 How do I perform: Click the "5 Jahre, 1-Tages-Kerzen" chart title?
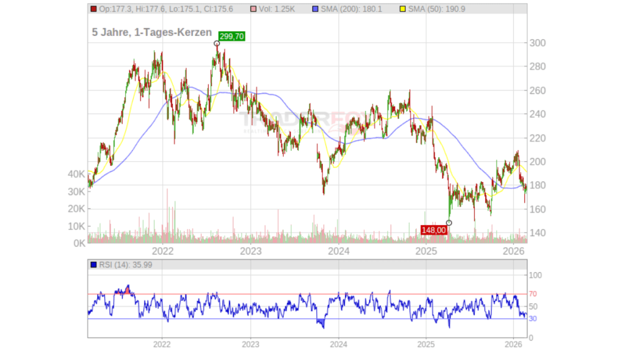(x=152, y=32)
